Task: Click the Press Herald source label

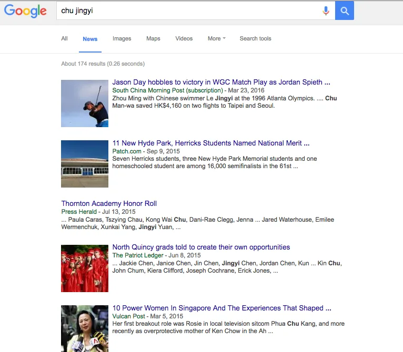Action: coord(79,212)
